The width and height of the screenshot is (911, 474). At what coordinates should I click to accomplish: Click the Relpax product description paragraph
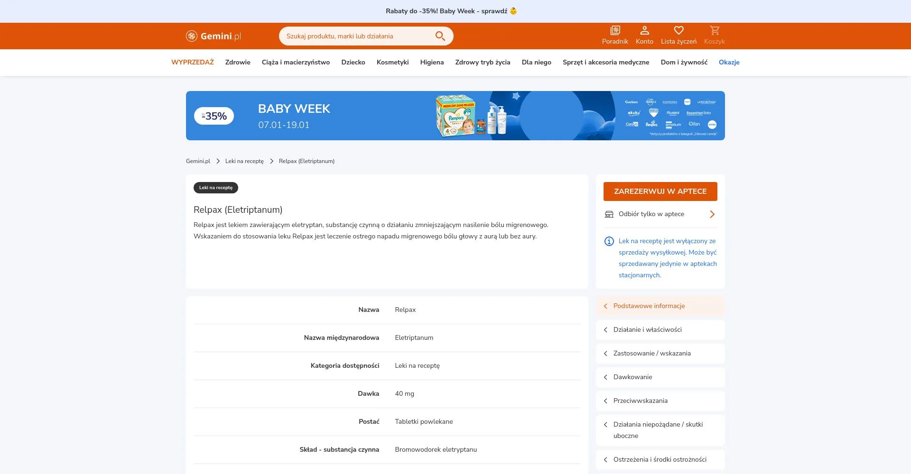click(x=371, y=231)
